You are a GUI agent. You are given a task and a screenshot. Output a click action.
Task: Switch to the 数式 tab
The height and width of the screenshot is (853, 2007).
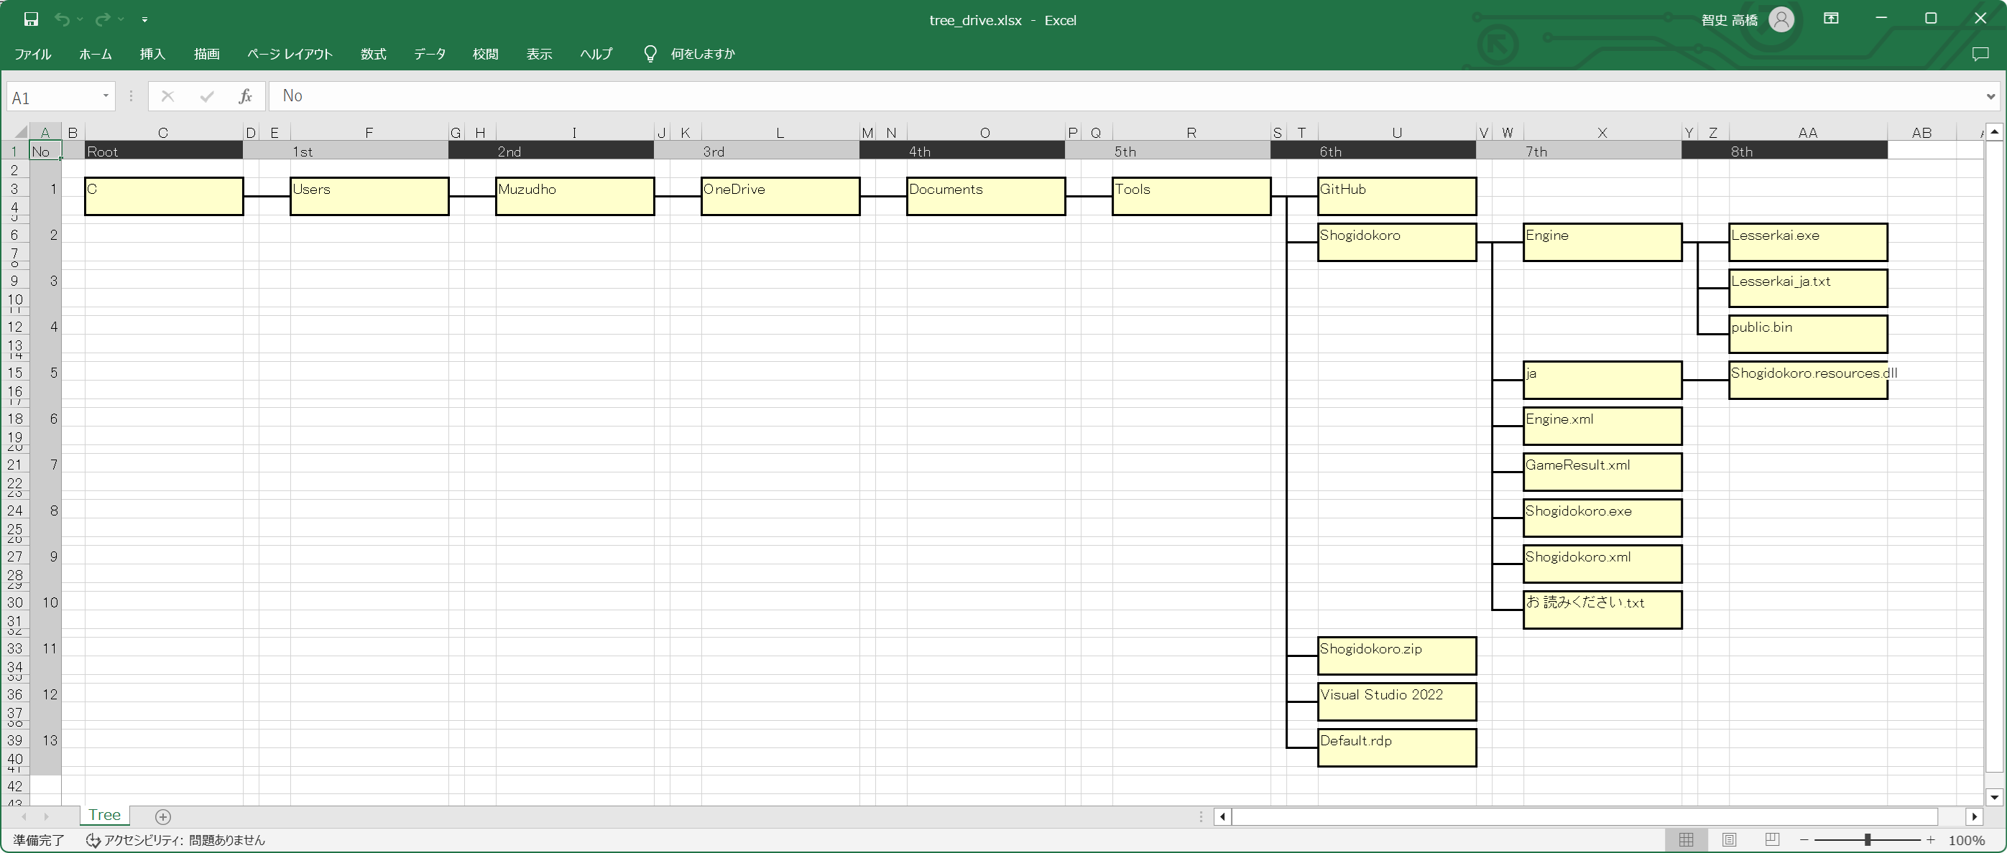pos(373,54)
